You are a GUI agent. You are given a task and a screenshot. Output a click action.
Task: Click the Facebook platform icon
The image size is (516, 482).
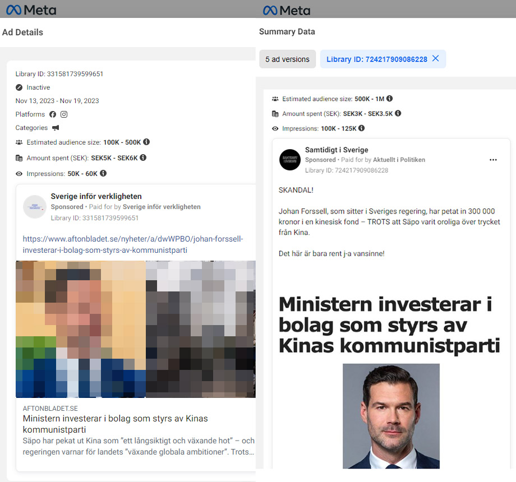(x=53, y=114)
